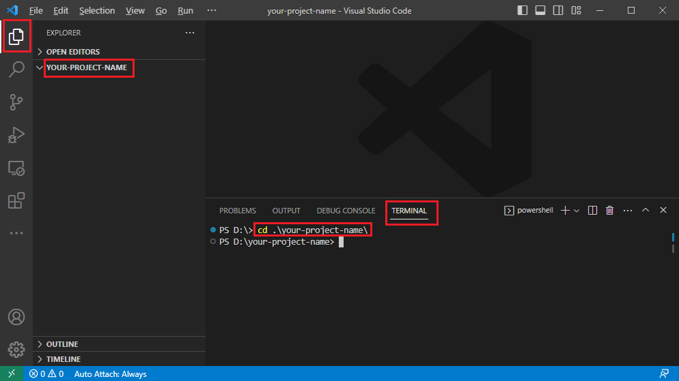Expand the Outline section

61,344
